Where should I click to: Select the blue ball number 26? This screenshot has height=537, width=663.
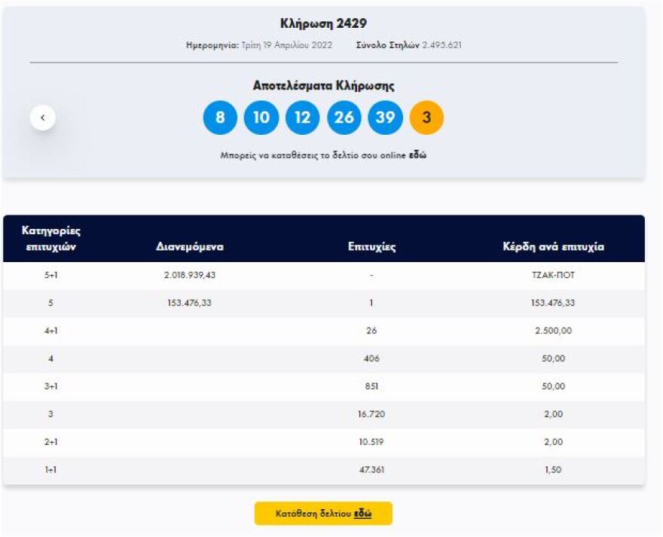[x=344, y=118]
